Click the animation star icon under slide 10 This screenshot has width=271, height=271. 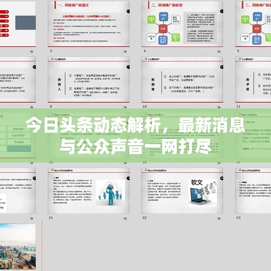click(219, 107)
